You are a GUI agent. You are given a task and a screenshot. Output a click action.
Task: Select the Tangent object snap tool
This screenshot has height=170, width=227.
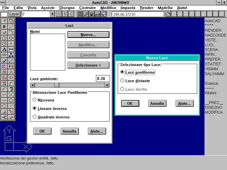(x=11, y=112)
